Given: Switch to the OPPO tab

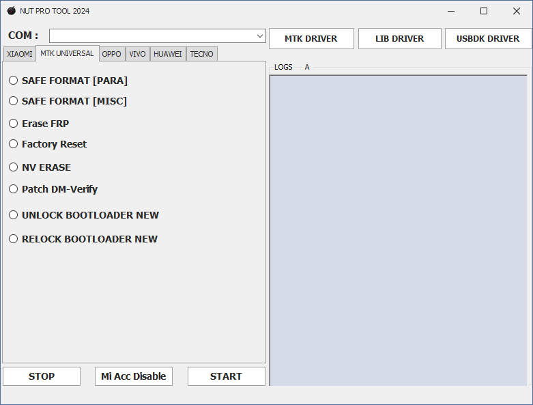Looking at the screenshot, I should coord(112,54).
